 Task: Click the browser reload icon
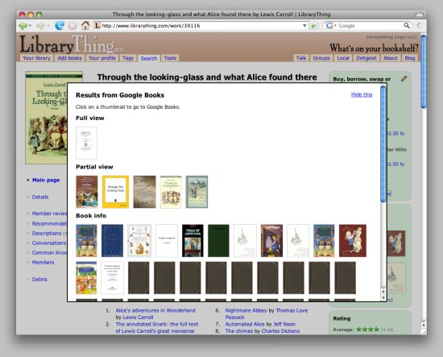click(60, 26)
